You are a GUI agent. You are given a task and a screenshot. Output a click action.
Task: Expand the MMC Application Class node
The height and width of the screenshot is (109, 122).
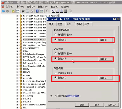coord(17,45)
